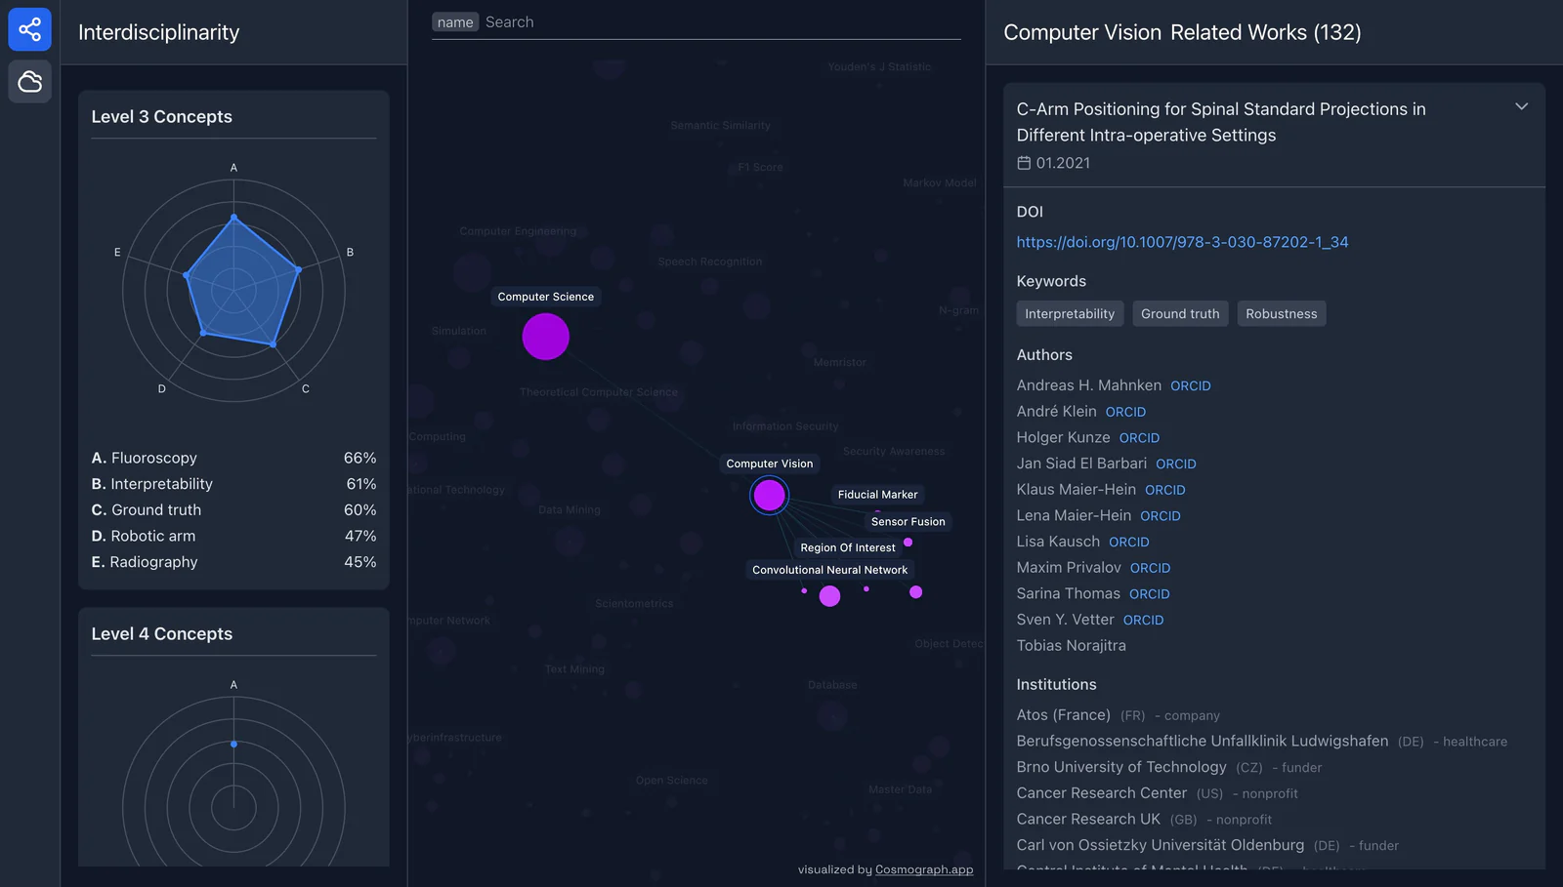
Task: Select the Interpretability keyword tag
Action: 1070,313
